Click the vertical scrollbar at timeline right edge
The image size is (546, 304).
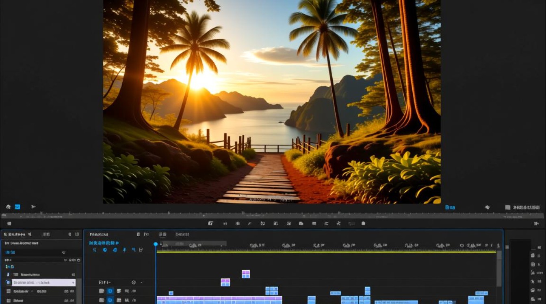[x=499, y=269]
